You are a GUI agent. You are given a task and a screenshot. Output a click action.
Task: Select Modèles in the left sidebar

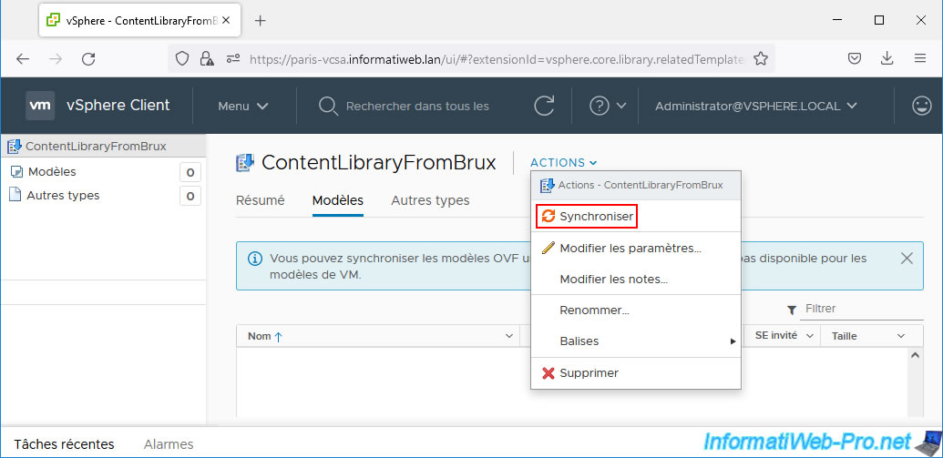tap(52, 172)
